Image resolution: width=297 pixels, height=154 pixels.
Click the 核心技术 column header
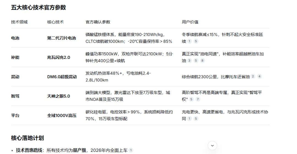tap(55, 22)
